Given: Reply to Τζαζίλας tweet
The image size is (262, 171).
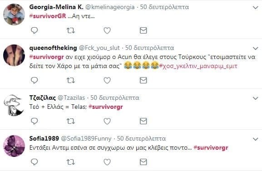Looking at the screenshot, I should (x=35, y=121).
